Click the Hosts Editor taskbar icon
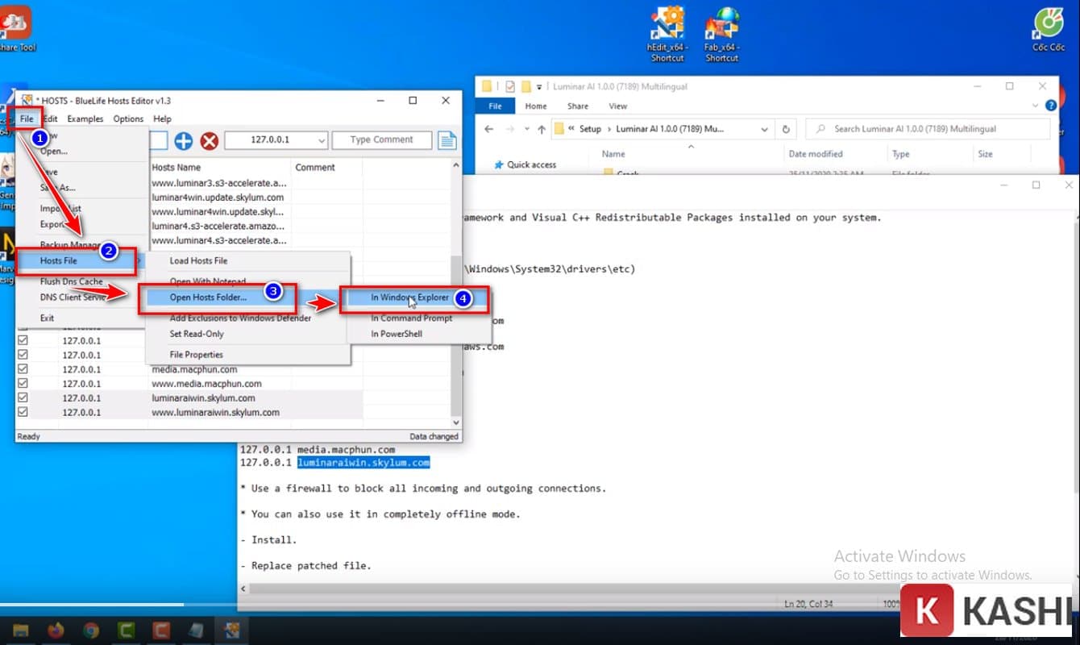This screenshot has width=1080, height=645. (x=232, y=630)
